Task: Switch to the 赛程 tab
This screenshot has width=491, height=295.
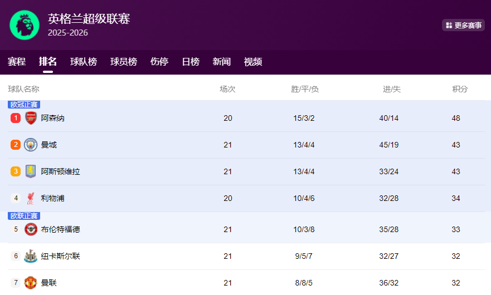Action: coord(17,62)
